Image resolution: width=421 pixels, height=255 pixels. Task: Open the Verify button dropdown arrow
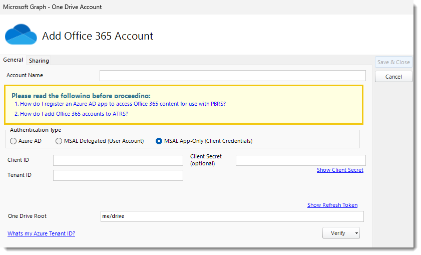point(355,233)
